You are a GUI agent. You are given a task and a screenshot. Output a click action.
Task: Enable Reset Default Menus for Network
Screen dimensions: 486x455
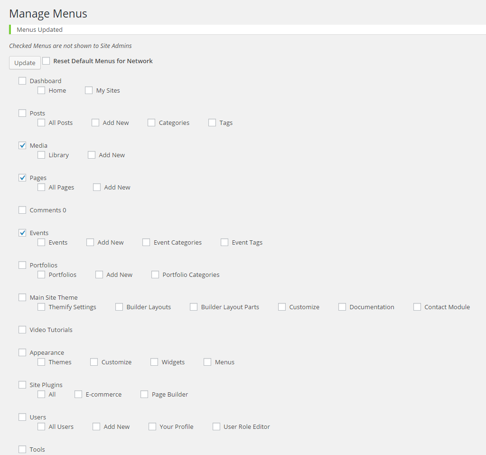[46, 61]
